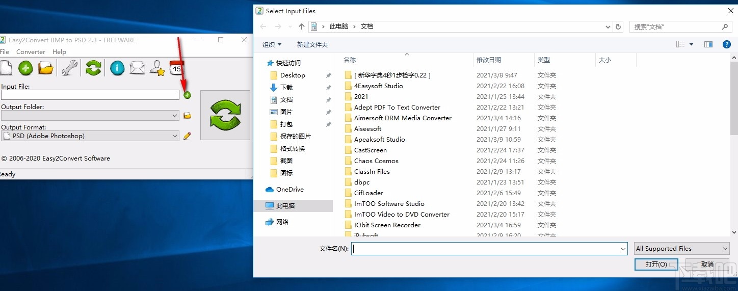Sort by the 类型 column header
Screen dimensions: 738x291
coord(565,60)
